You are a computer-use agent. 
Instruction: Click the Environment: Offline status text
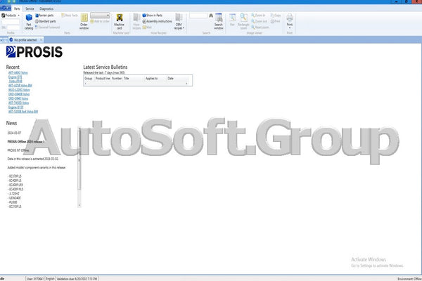click(409, 279)
